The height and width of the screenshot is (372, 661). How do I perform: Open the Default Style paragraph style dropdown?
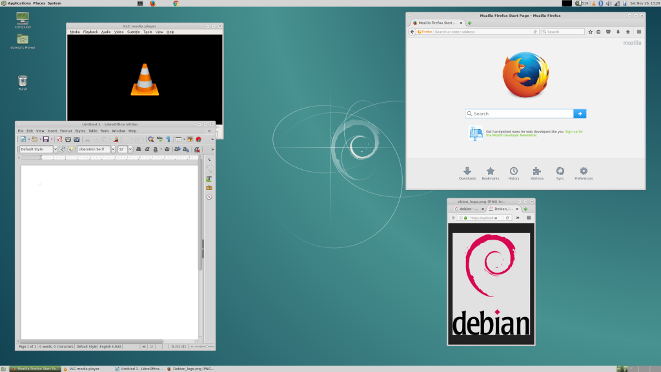click(56, 149)
